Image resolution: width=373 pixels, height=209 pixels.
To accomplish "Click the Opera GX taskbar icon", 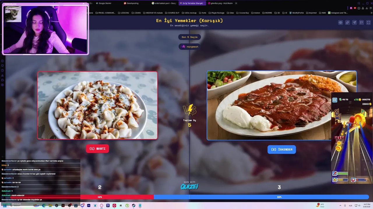I will tap(101, 206).
